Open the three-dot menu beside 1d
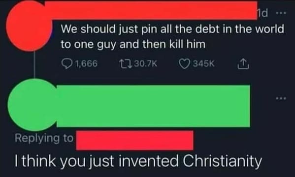 (x=281, y=13)
